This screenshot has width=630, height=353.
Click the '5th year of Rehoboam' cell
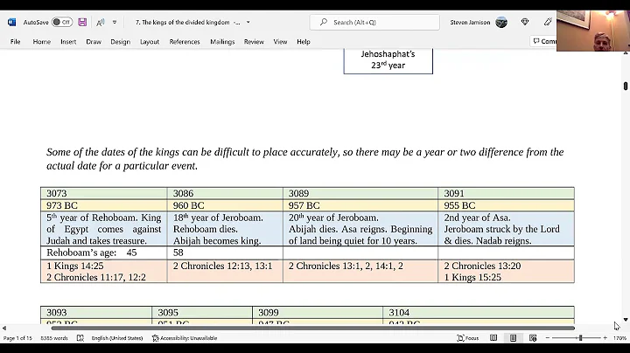coord(103,229)
